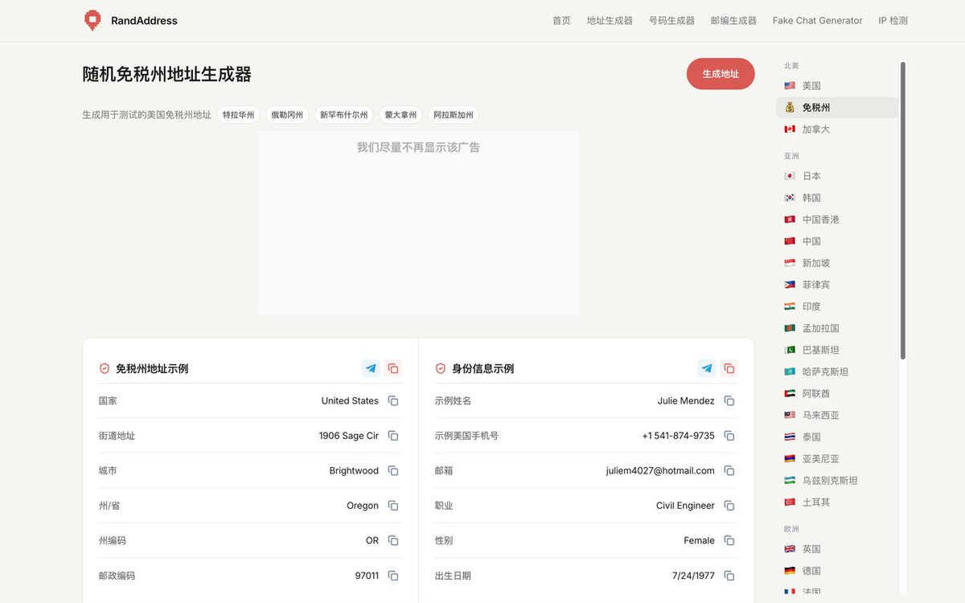Copy phone number +1 541-874-9735
Viewport: 965px width, 603px height.
coord(729,436)
